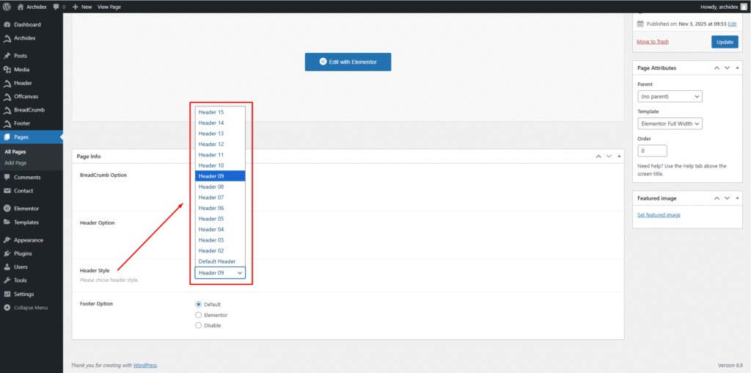
Task: Click the Edit with Elementor button
Action: pyautogui.click(x=348, y=62)
